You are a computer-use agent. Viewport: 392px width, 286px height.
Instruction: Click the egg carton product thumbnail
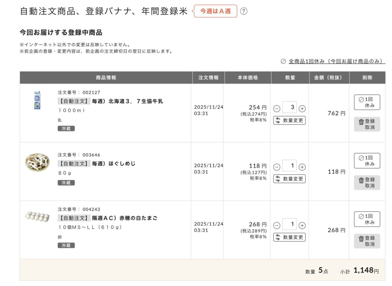38,217
